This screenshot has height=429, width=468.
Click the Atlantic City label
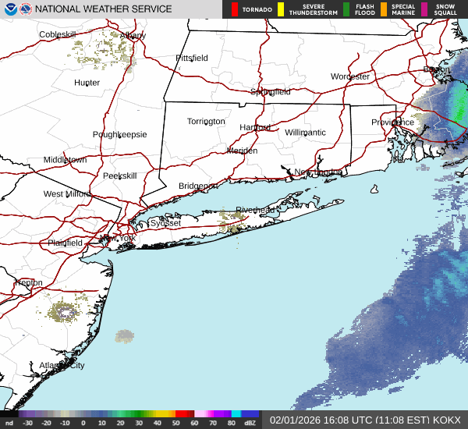[62, 365]
